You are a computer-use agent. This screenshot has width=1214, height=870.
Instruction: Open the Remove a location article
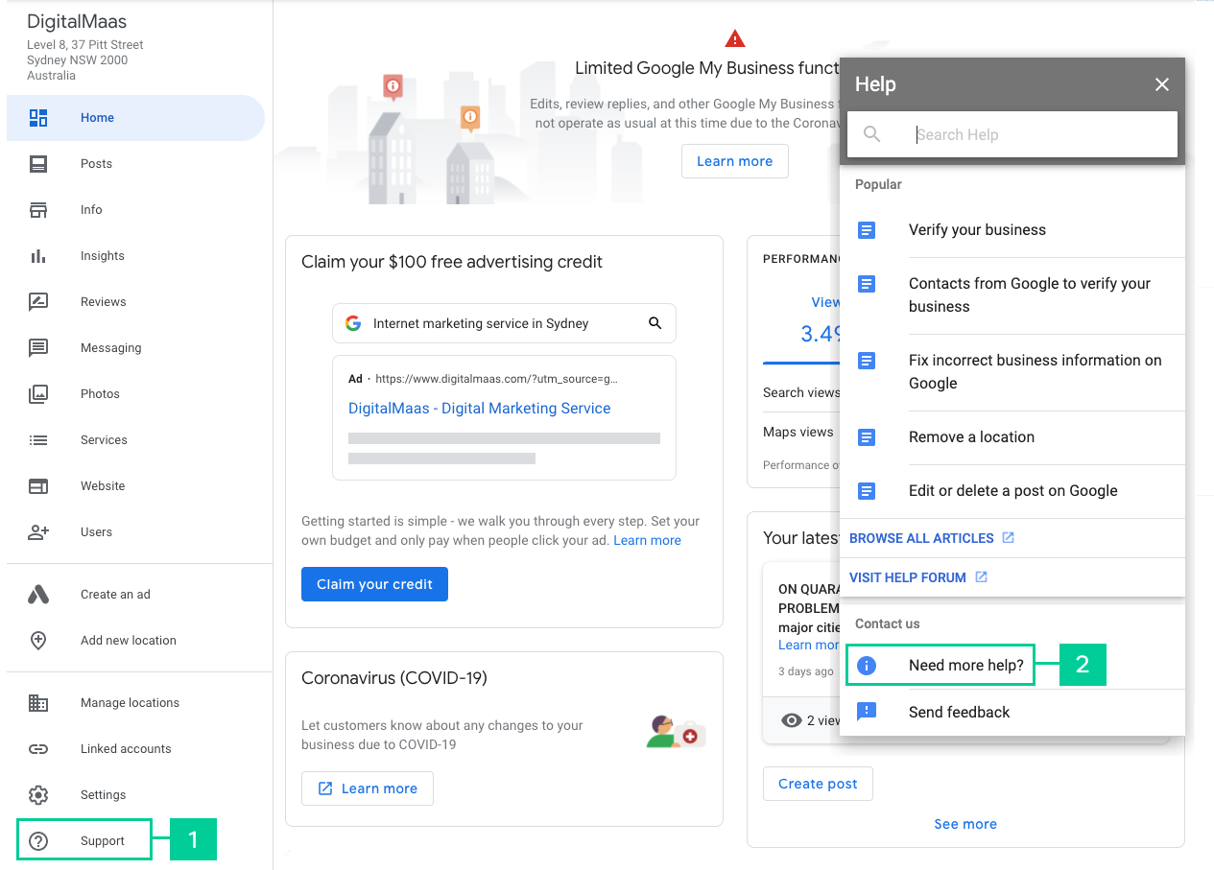click(1012, 437)
